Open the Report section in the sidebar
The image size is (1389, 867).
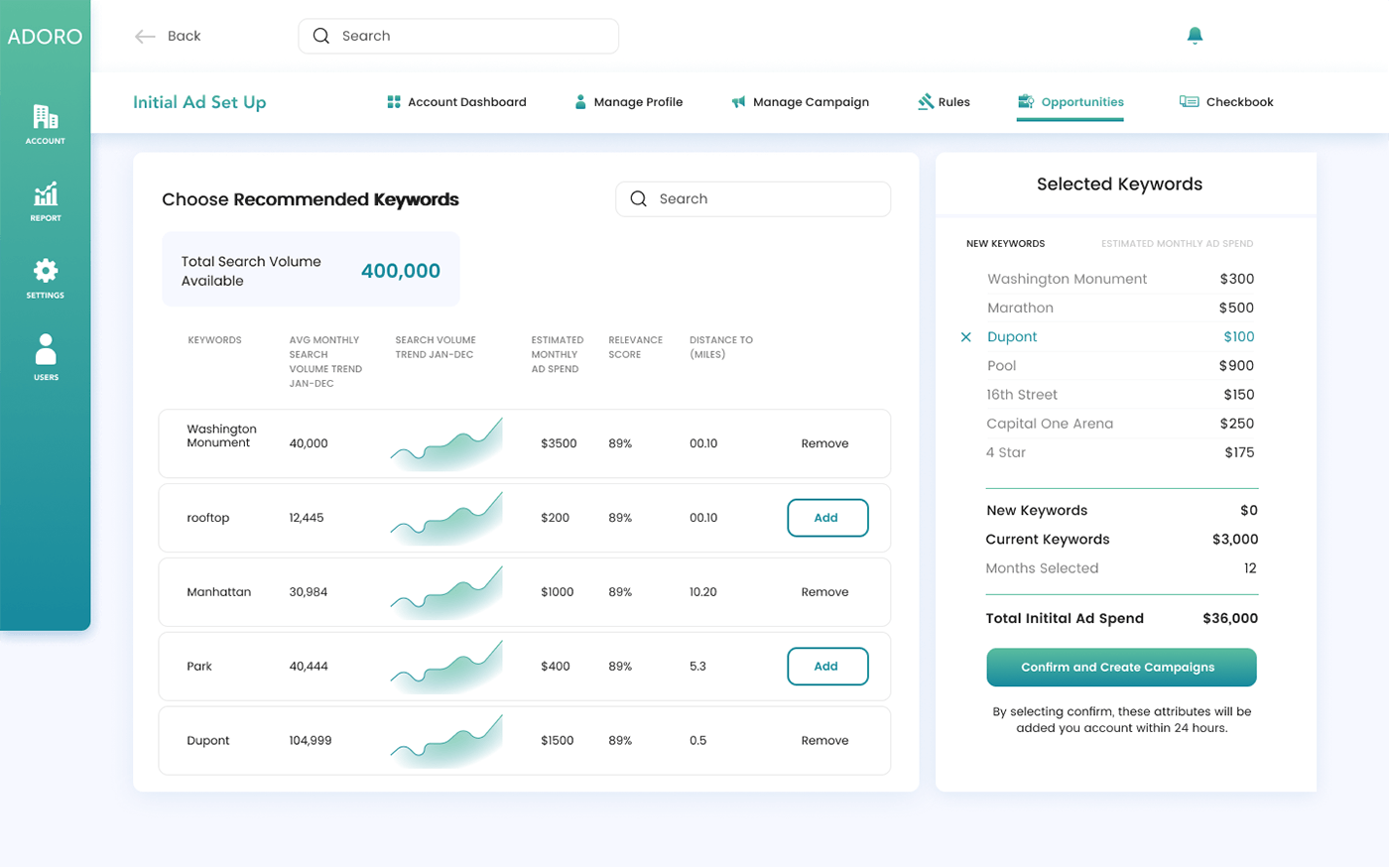(x=46, y=201)
